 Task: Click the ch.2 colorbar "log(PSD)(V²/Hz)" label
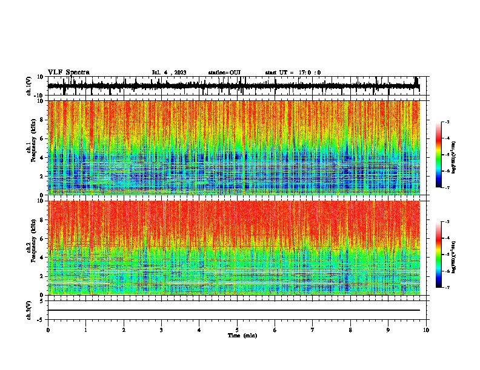coord(454,257)
